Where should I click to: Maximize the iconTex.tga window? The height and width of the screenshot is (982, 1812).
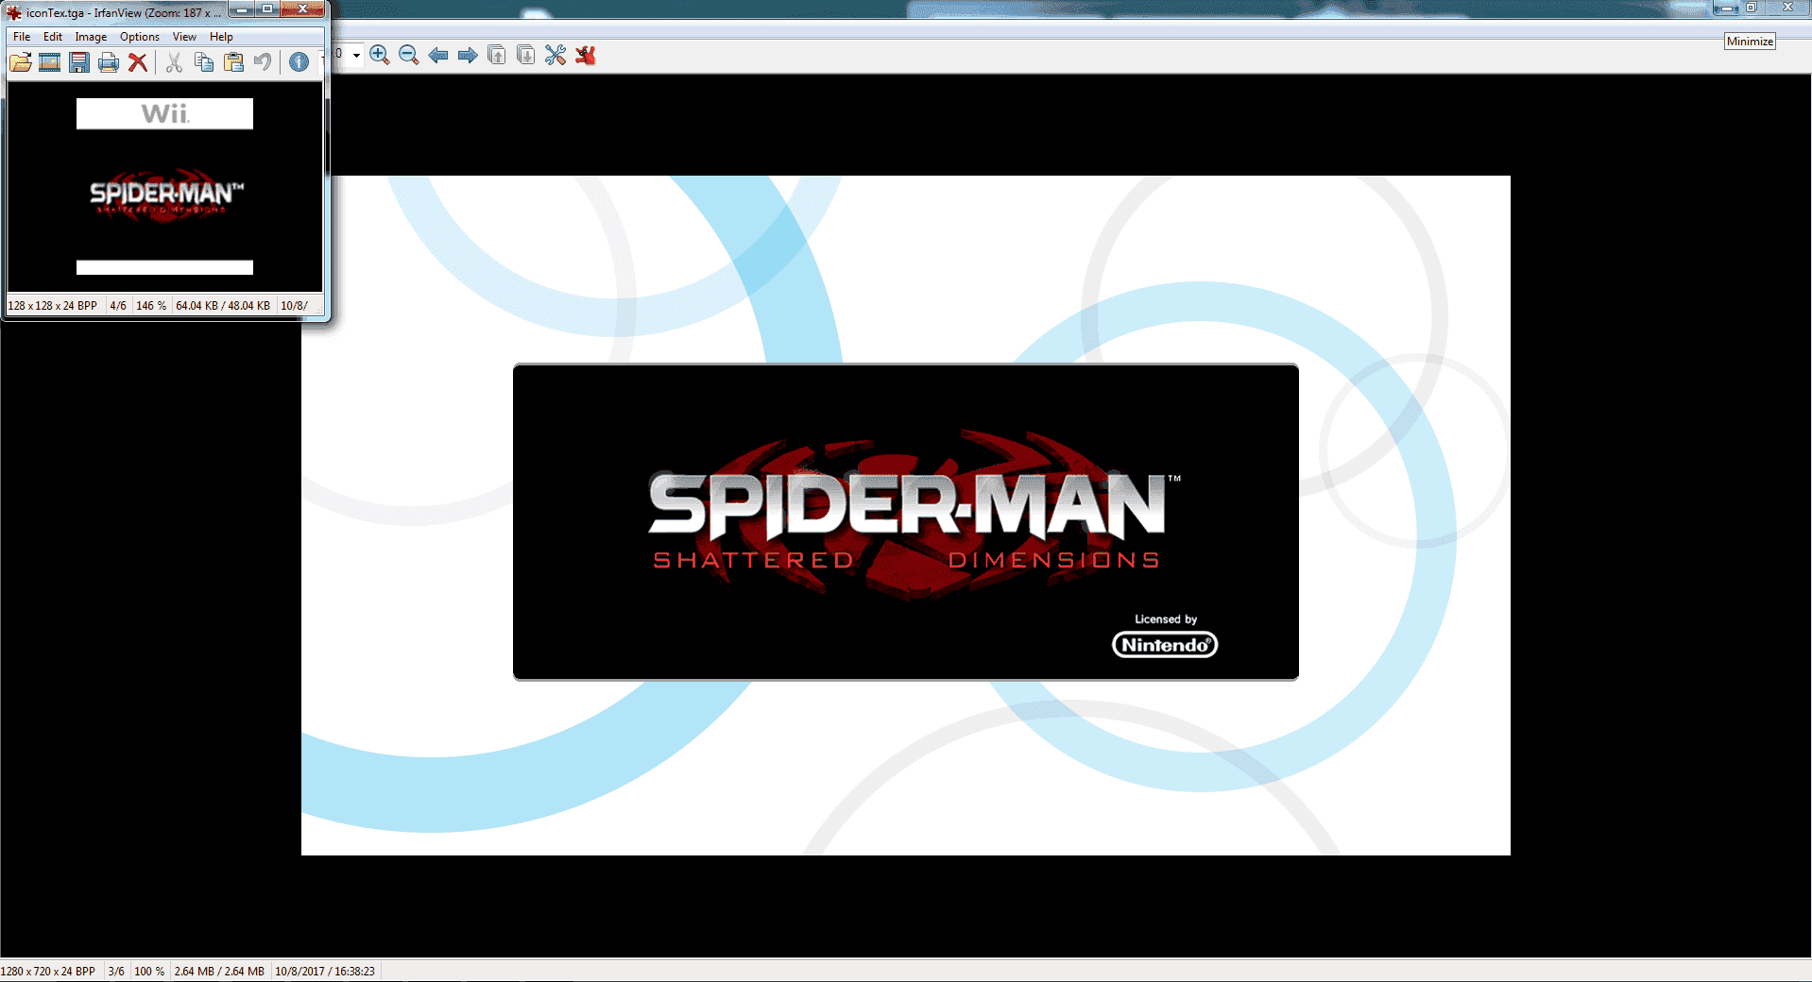(x=267, y=9)
